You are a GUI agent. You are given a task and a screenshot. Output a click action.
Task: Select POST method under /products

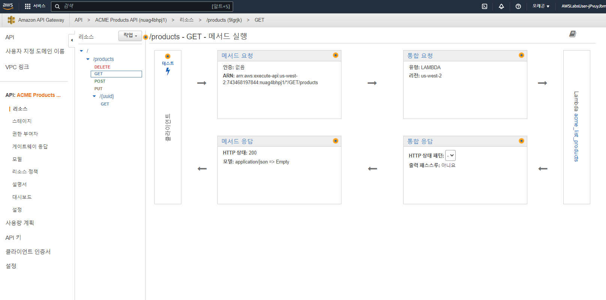click(100, 81)
